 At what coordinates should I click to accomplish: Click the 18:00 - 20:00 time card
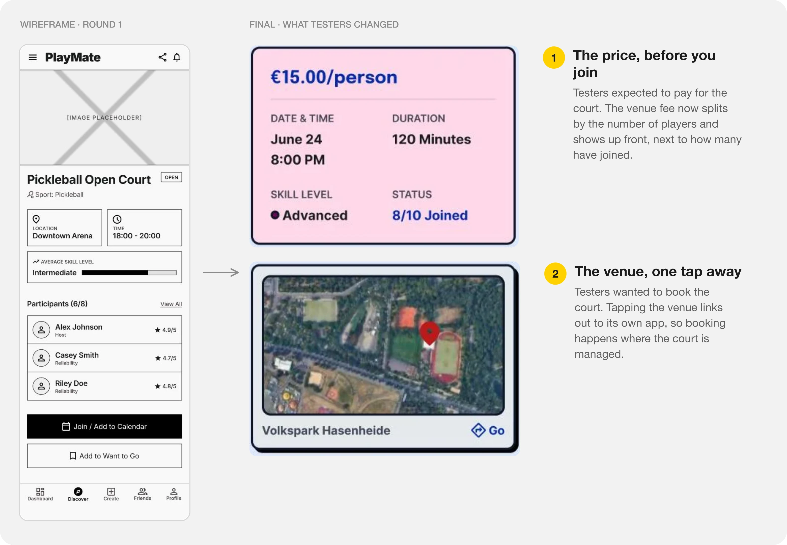click(144, 228)
